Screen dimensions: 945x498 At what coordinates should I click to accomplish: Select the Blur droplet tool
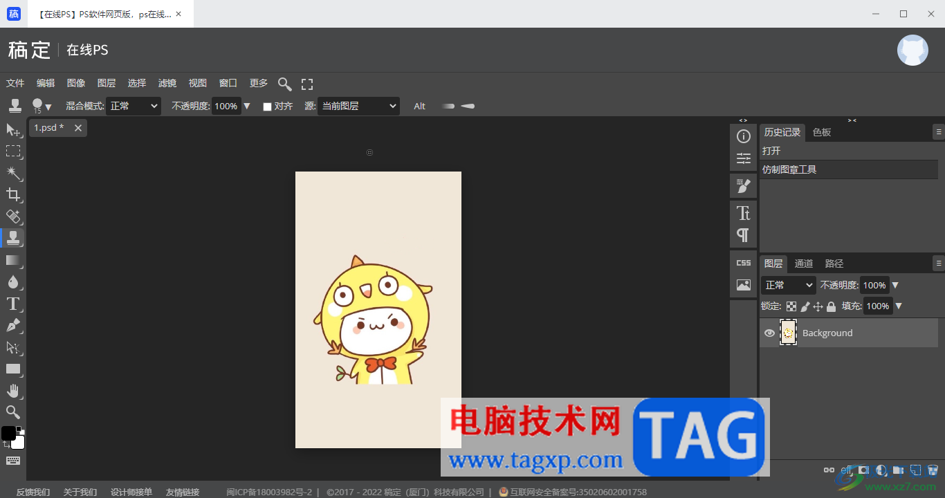13,282
